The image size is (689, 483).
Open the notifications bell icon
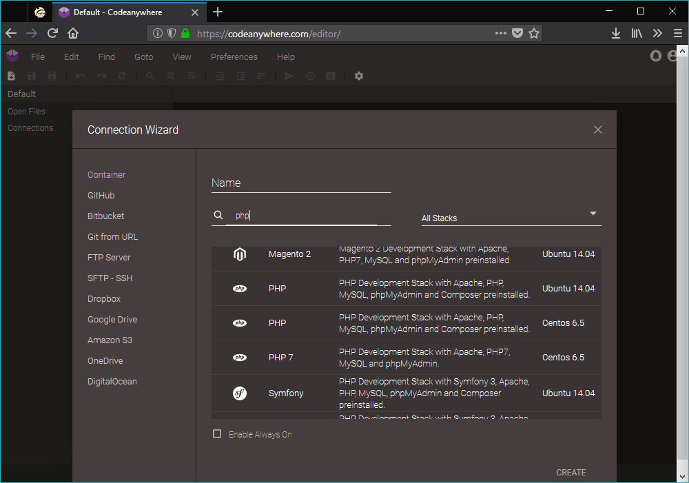(x=655, y=56)
